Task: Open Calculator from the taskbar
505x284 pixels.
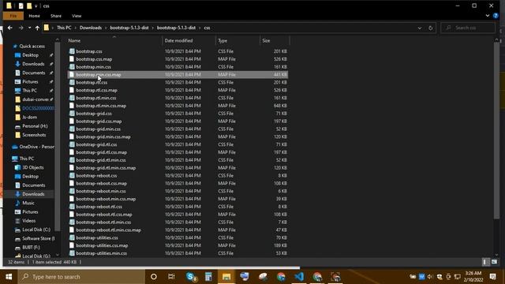Action: 208,277
